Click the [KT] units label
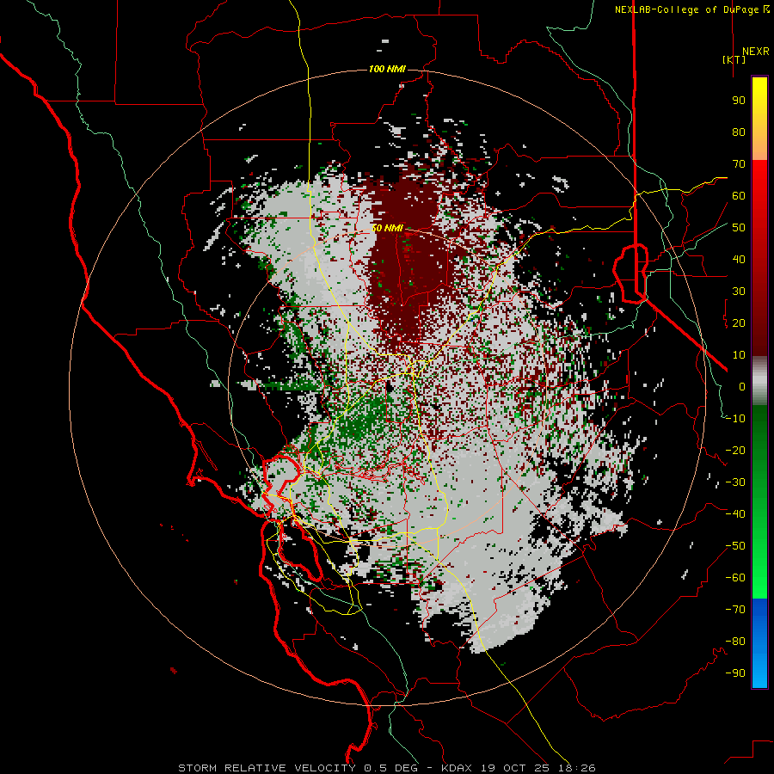The image size is (774, 774). click(734, 59)
